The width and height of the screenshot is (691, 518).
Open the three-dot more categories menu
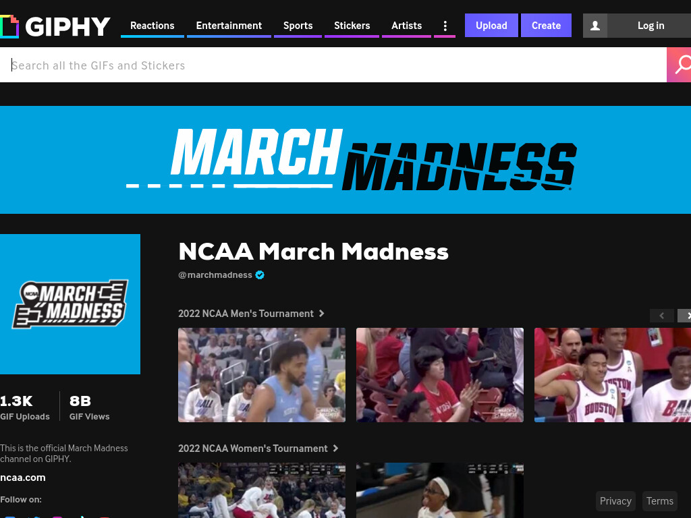pos(445,26)
